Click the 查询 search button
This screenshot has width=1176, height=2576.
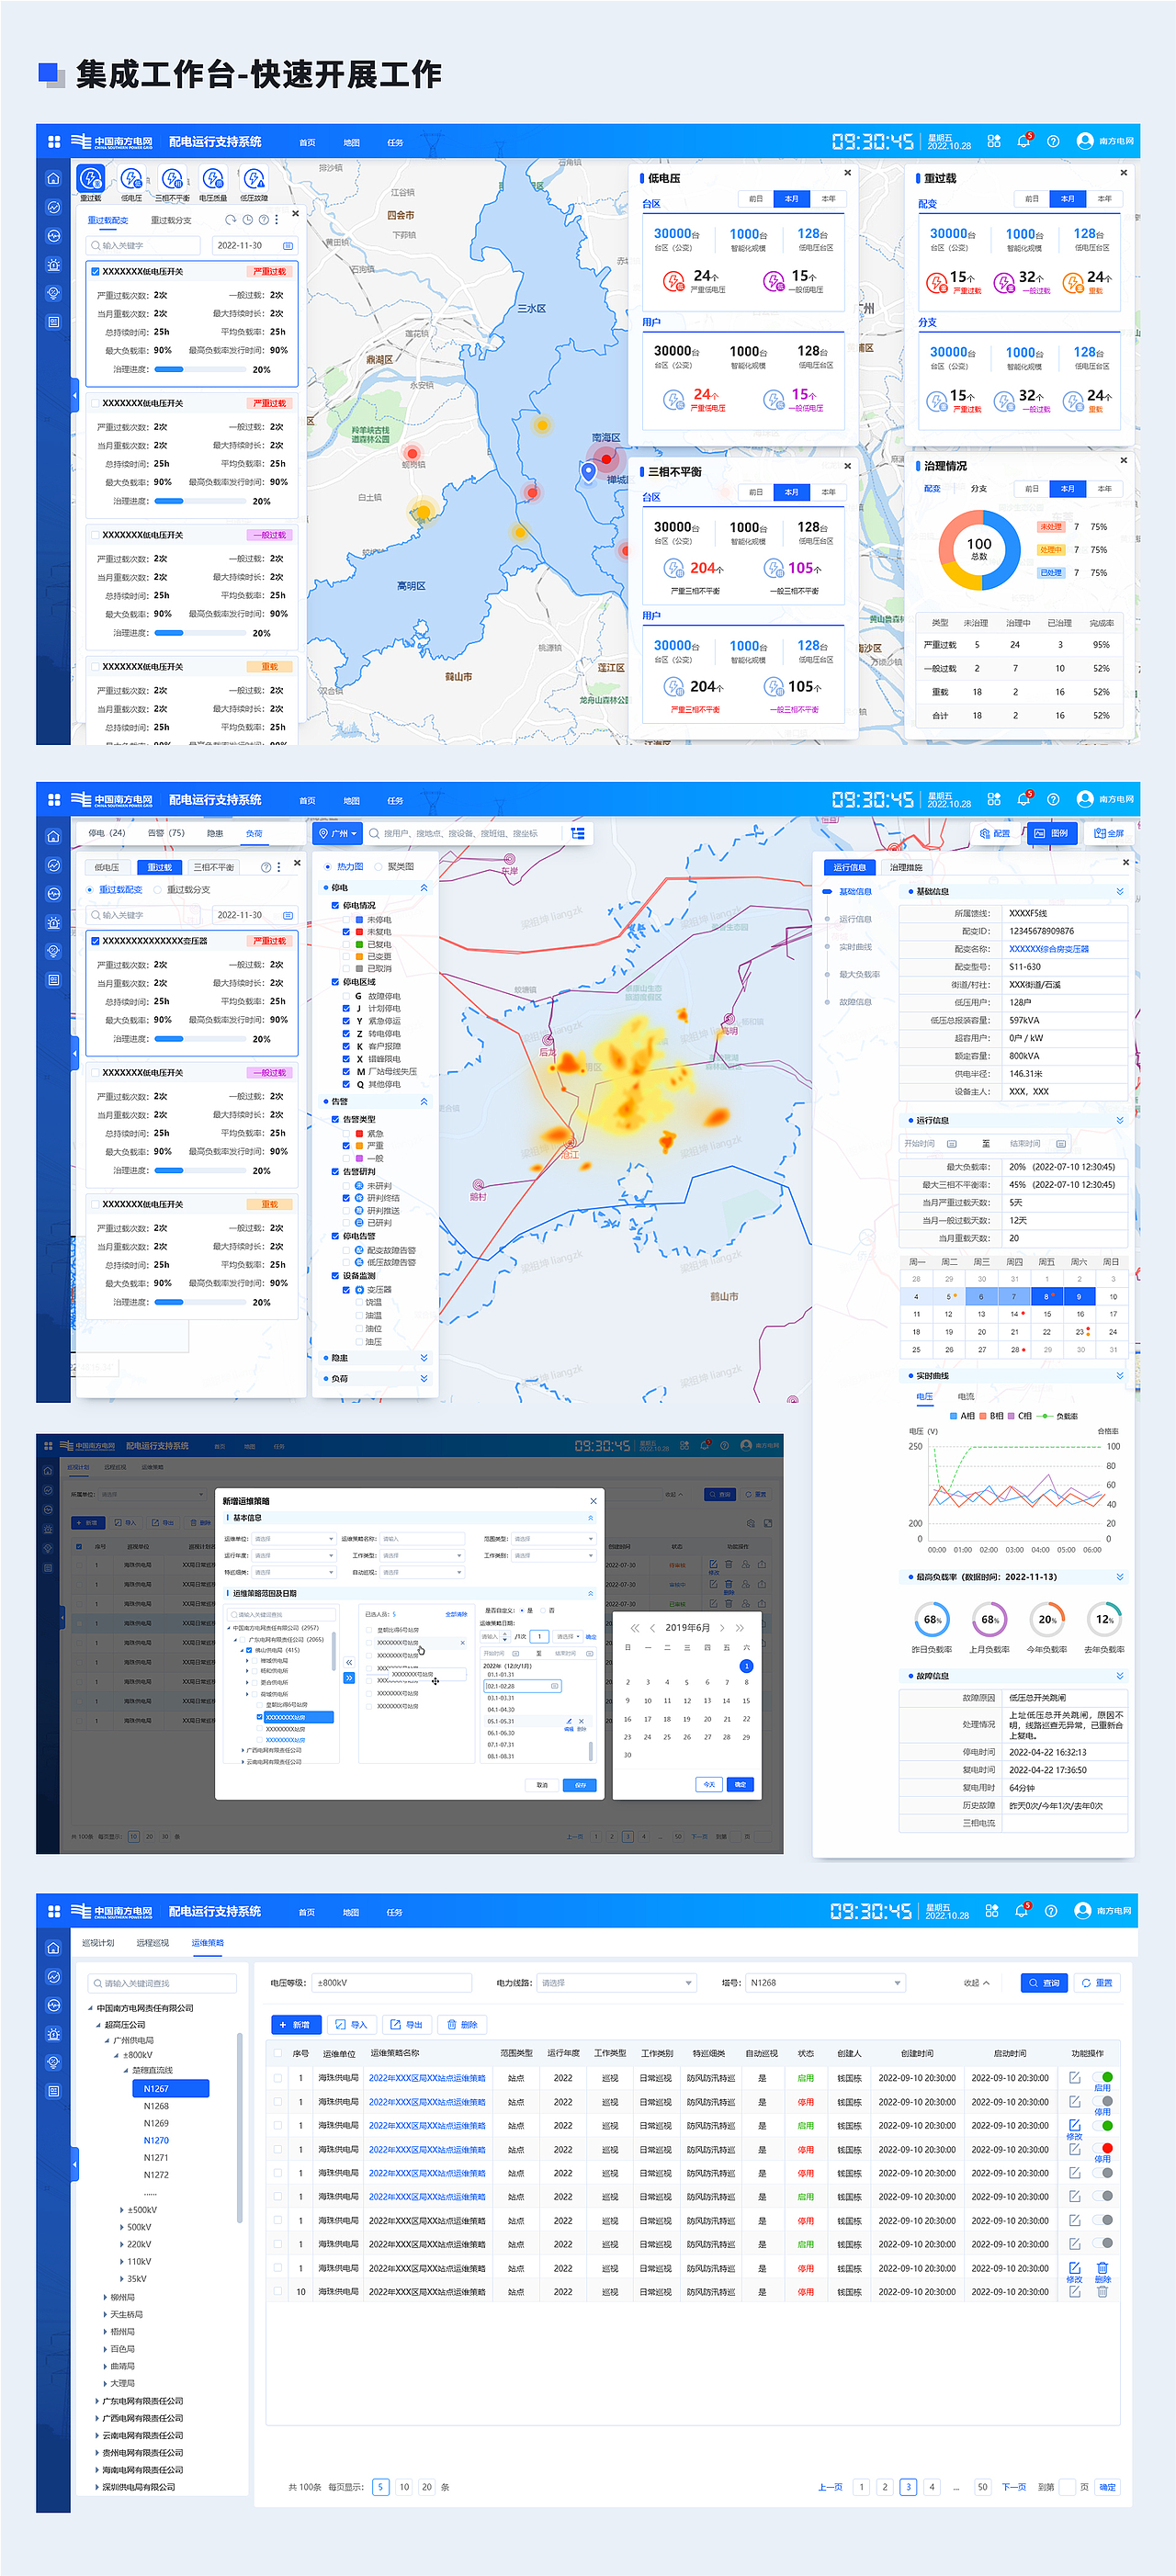(1045, 1983)
